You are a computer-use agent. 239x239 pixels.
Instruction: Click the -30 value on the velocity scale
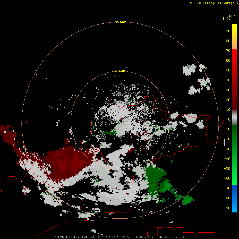point(227,149)
